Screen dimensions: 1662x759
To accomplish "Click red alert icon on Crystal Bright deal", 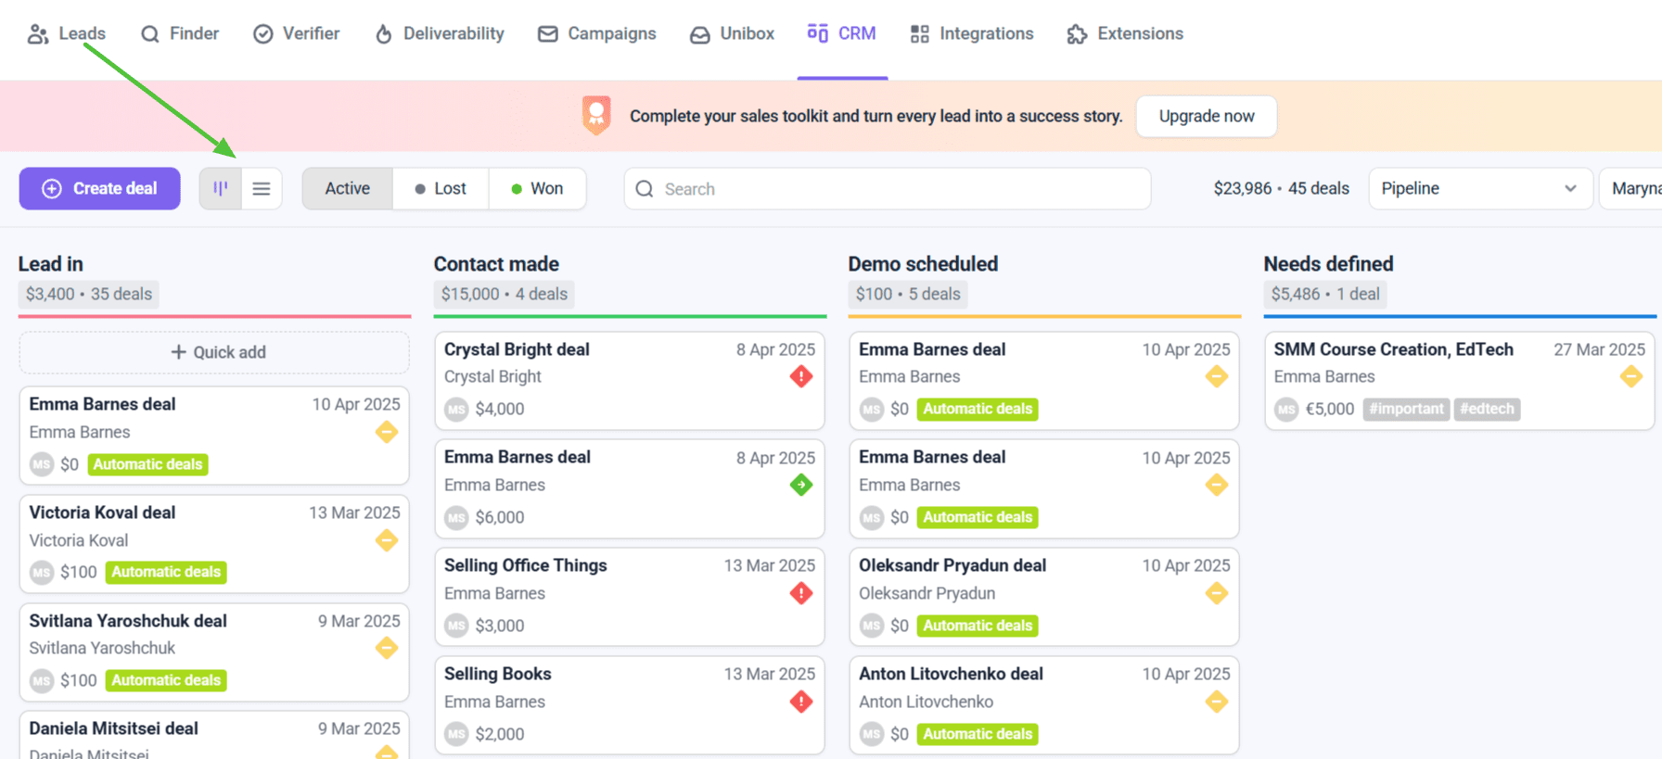I will 801,377.
